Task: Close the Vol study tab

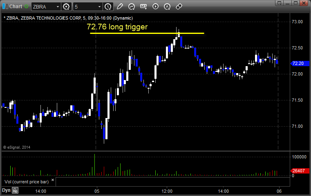Action: pyautogui.click(x=53, y=180)
